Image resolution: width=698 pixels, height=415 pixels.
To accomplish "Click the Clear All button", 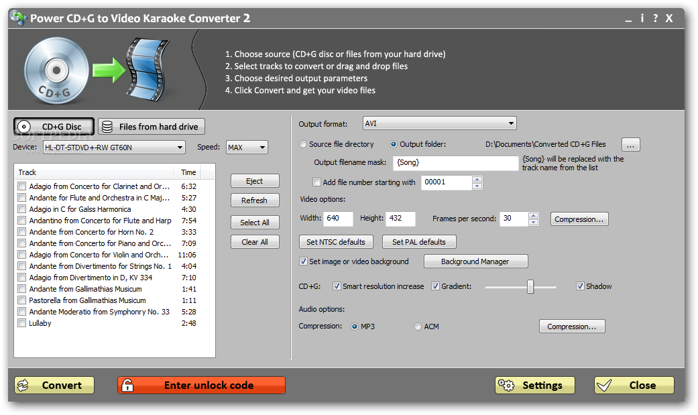I will pyautogui.click(x=255, y=242).
